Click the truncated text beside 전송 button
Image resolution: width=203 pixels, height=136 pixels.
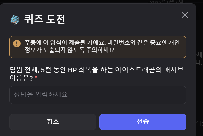point(200,123)
